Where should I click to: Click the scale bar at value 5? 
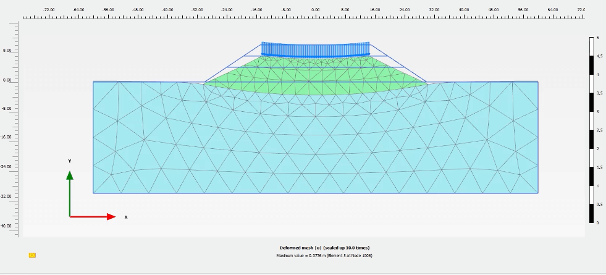(591, 38)
